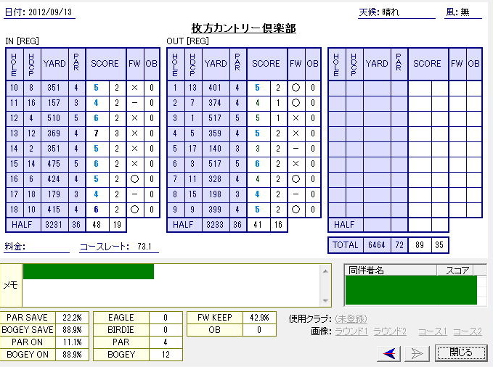Click the コースレート 73.1 value
The width and height of the screenshot is (493, 367).
144,247
